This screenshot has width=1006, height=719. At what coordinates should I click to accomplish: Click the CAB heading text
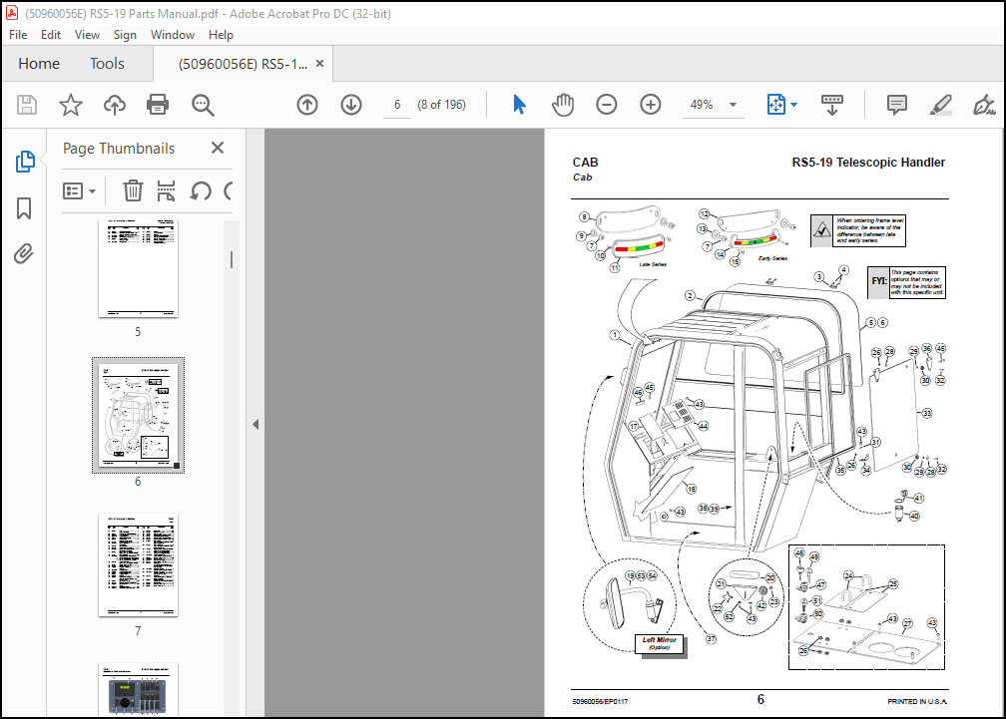585,163
